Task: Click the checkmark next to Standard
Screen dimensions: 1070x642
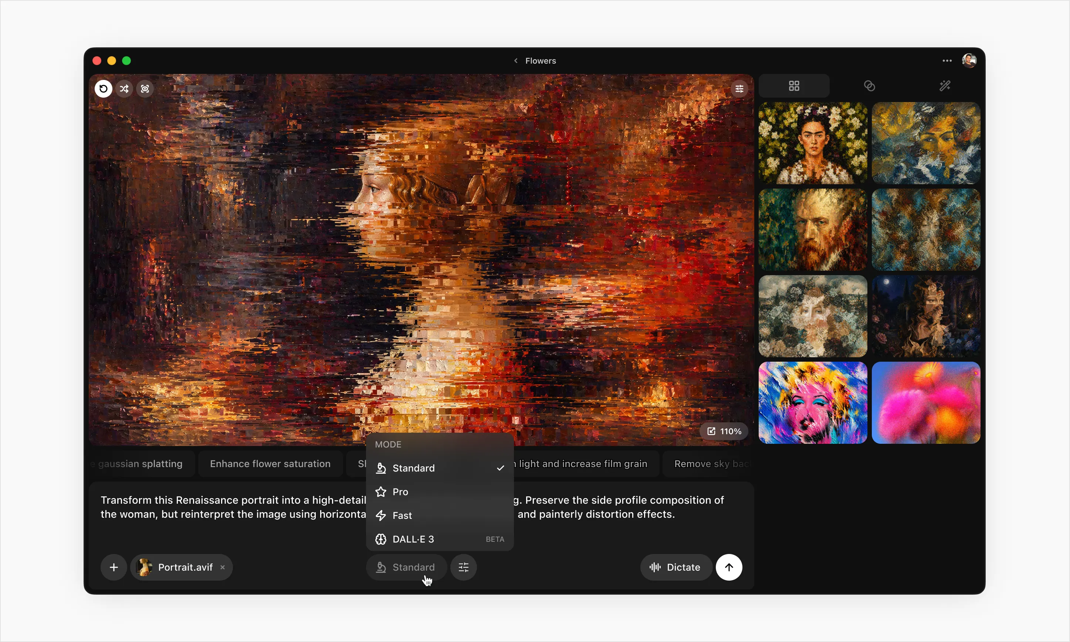Action: pos(500,468)
